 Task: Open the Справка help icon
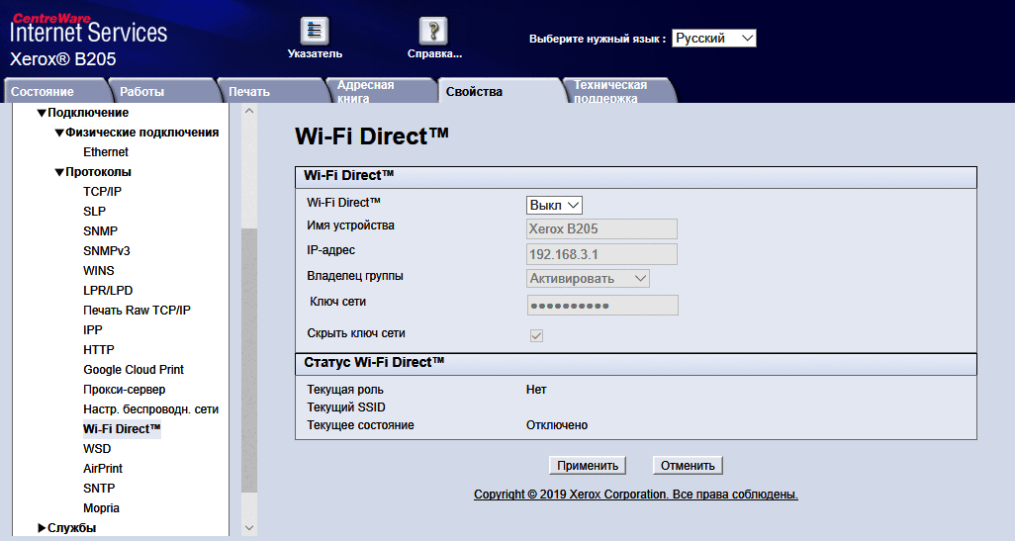(x=433, y=31)
